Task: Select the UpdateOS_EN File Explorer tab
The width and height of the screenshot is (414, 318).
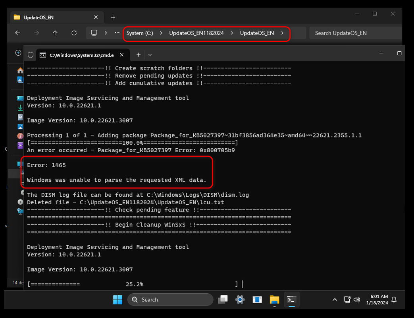Action: (x=57, y=17)
